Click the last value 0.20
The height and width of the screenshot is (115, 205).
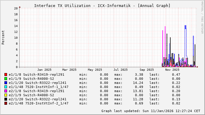[176, 91]
